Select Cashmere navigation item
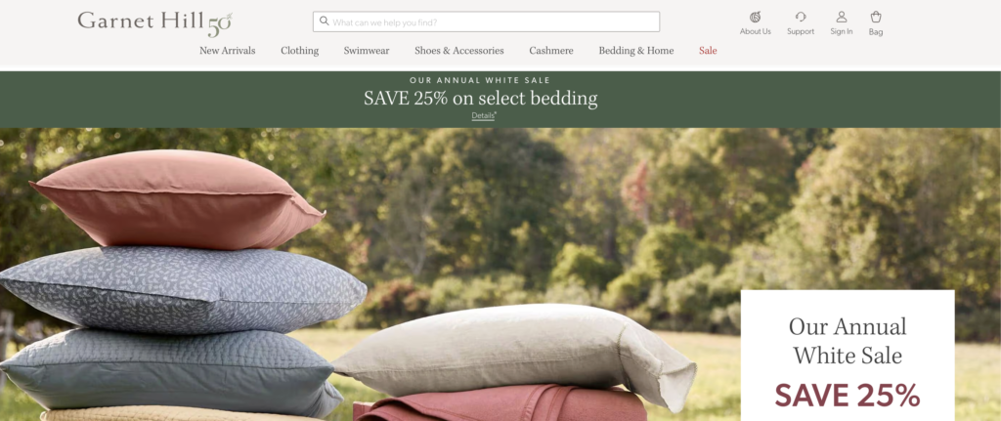Screen dimensions: 1001x421 [551, 51]
